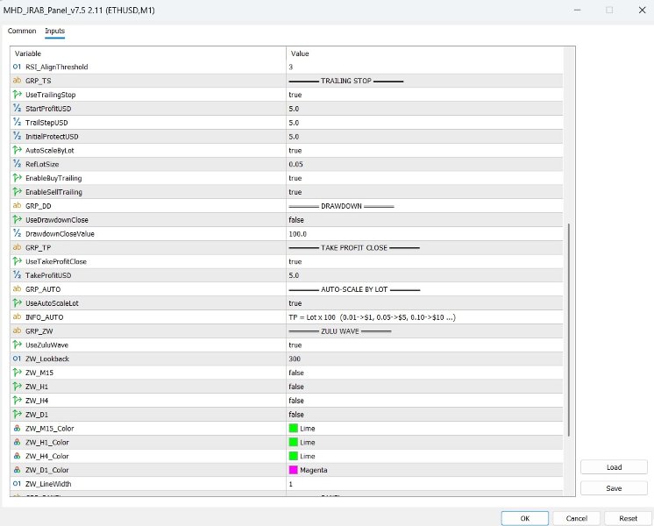
Task: Open ZW_H4_Color Lime color dropdown
Action: tap(424, 456)
